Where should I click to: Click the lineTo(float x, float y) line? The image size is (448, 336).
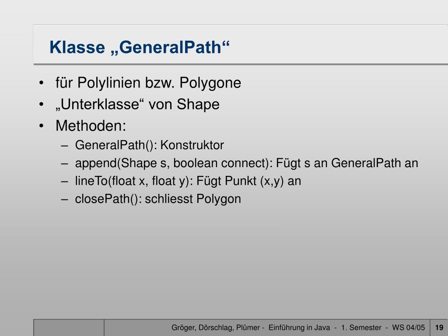point(188,181)
